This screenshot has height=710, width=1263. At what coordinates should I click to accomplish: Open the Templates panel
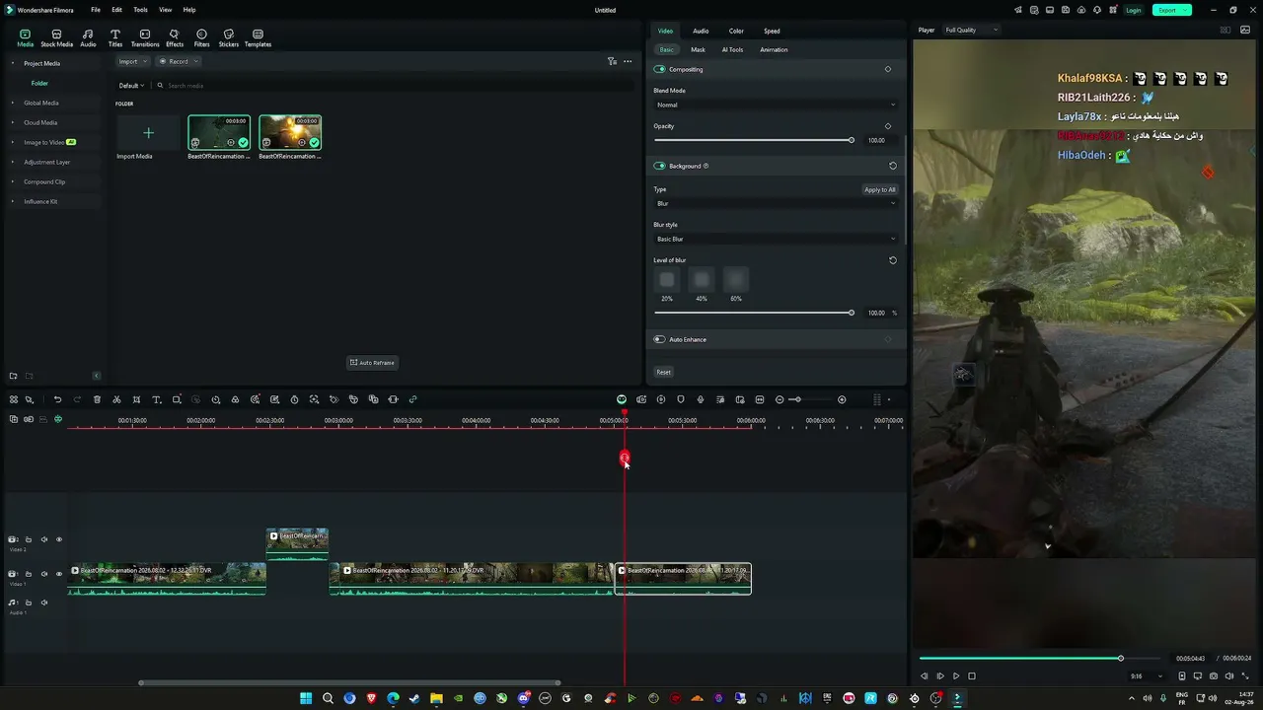pos(258,37)
